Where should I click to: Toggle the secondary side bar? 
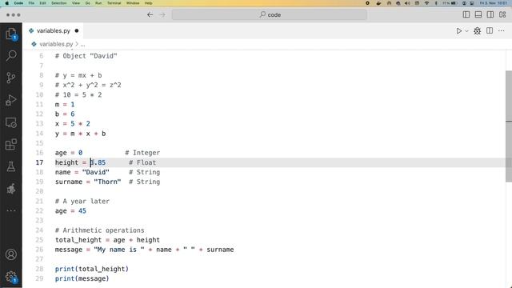pos(490,14)
